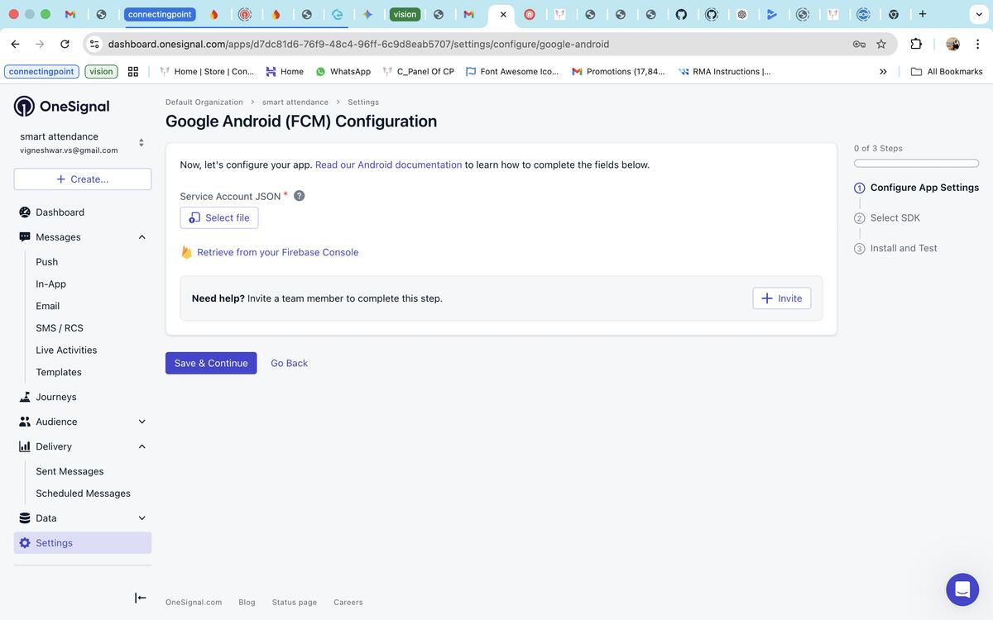Go to Sent Messages in the sidebar
Image resolution: width=993 pixels, height=620 pixels.
pyautogui.click(x=70, y=471)
